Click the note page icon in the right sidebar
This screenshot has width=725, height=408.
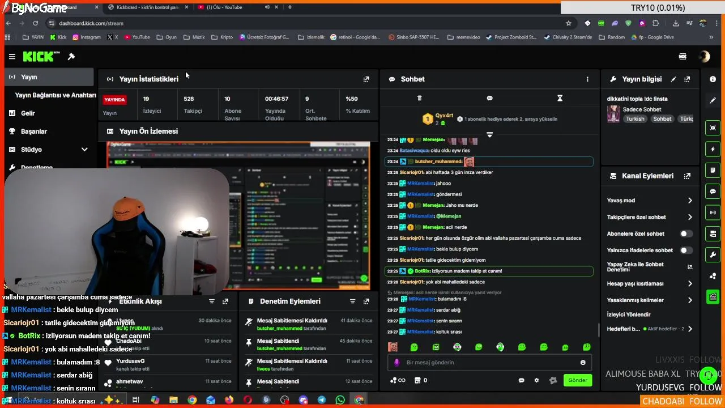pyautogui.click(x=713, y=170)
